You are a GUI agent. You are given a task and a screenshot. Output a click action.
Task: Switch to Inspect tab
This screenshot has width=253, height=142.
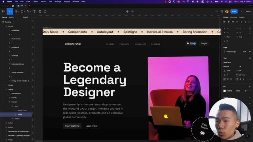pos(242,17)
